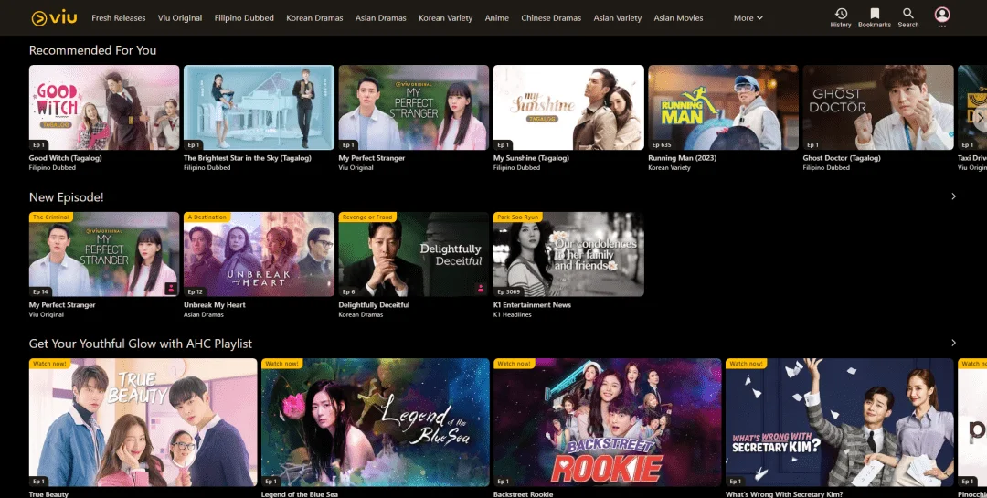
Task: Click The Criminal tag on My Perfect Stranger
Action: (x=51, y=217)
